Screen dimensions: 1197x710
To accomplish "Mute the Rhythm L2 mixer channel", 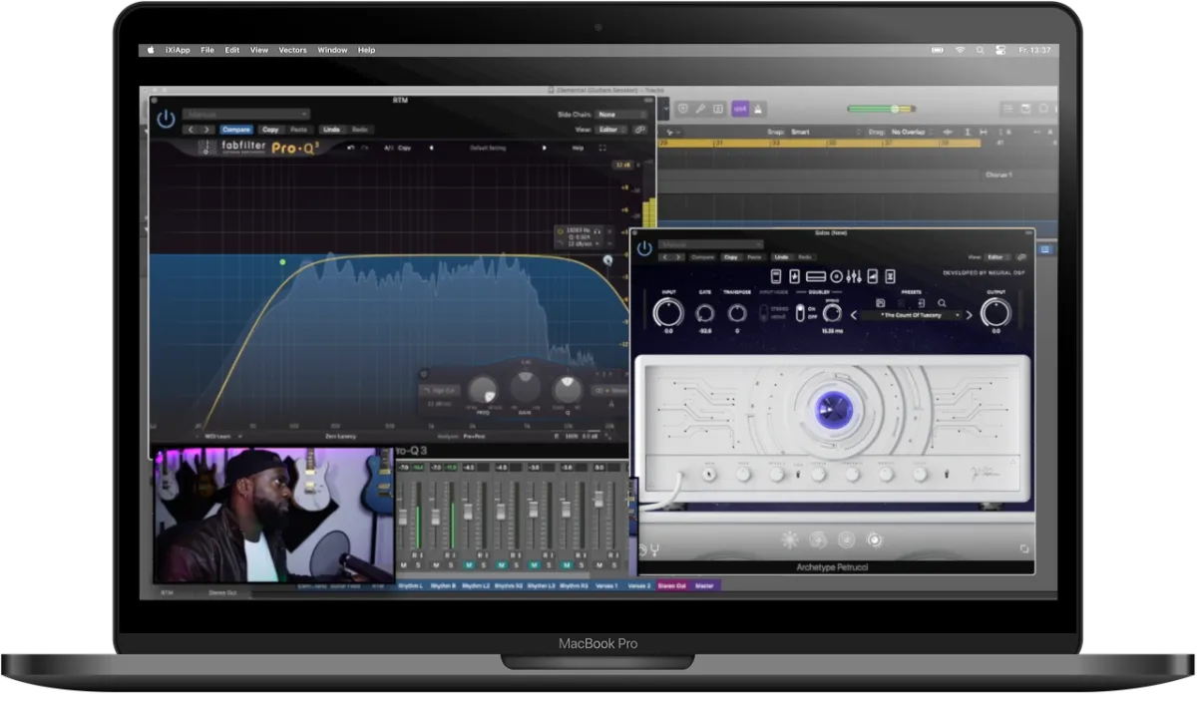I will point(469,564).
